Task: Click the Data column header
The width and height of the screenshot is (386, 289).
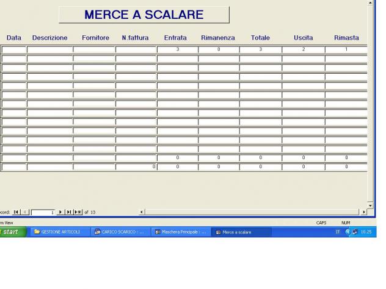Action: (x=14, y=38)
